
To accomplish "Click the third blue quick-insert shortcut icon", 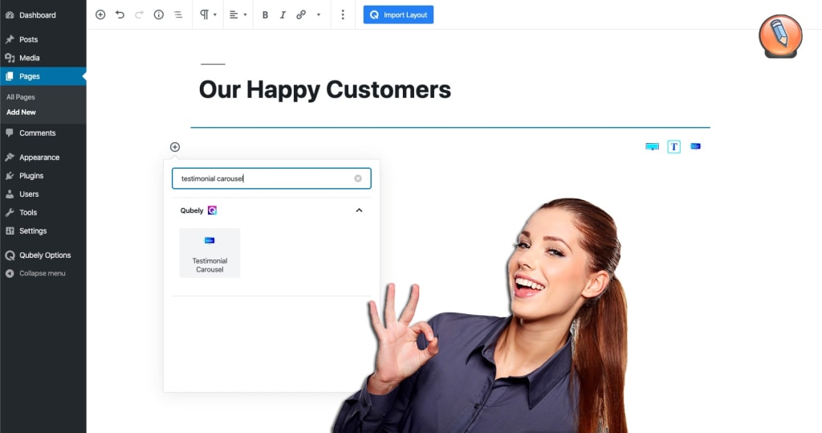I will pyautogui.click(x=696, y=146).
